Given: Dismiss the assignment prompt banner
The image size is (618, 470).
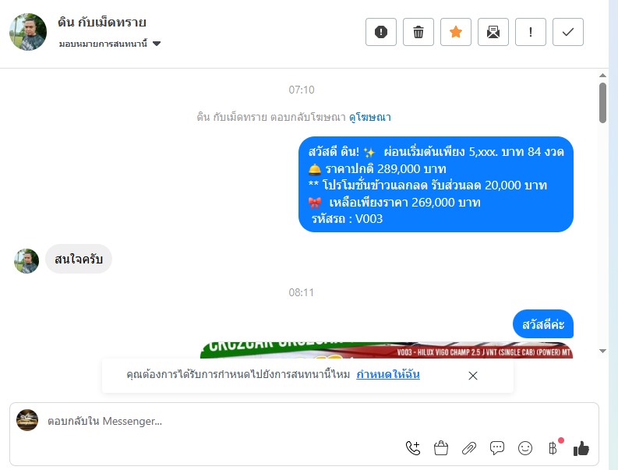Looking at the screenshot, I should tap(473, 376).
